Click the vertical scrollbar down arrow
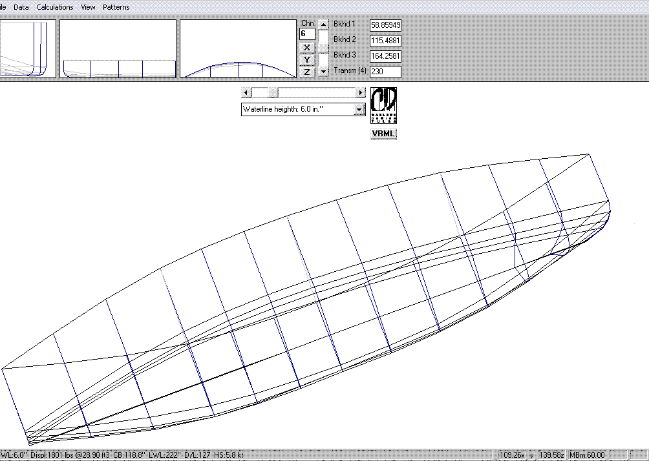Screen dimensions: 649x461 click(x=324, y=71)
